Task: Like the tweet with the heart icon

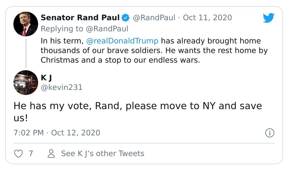Action: [x=18, y=154]
